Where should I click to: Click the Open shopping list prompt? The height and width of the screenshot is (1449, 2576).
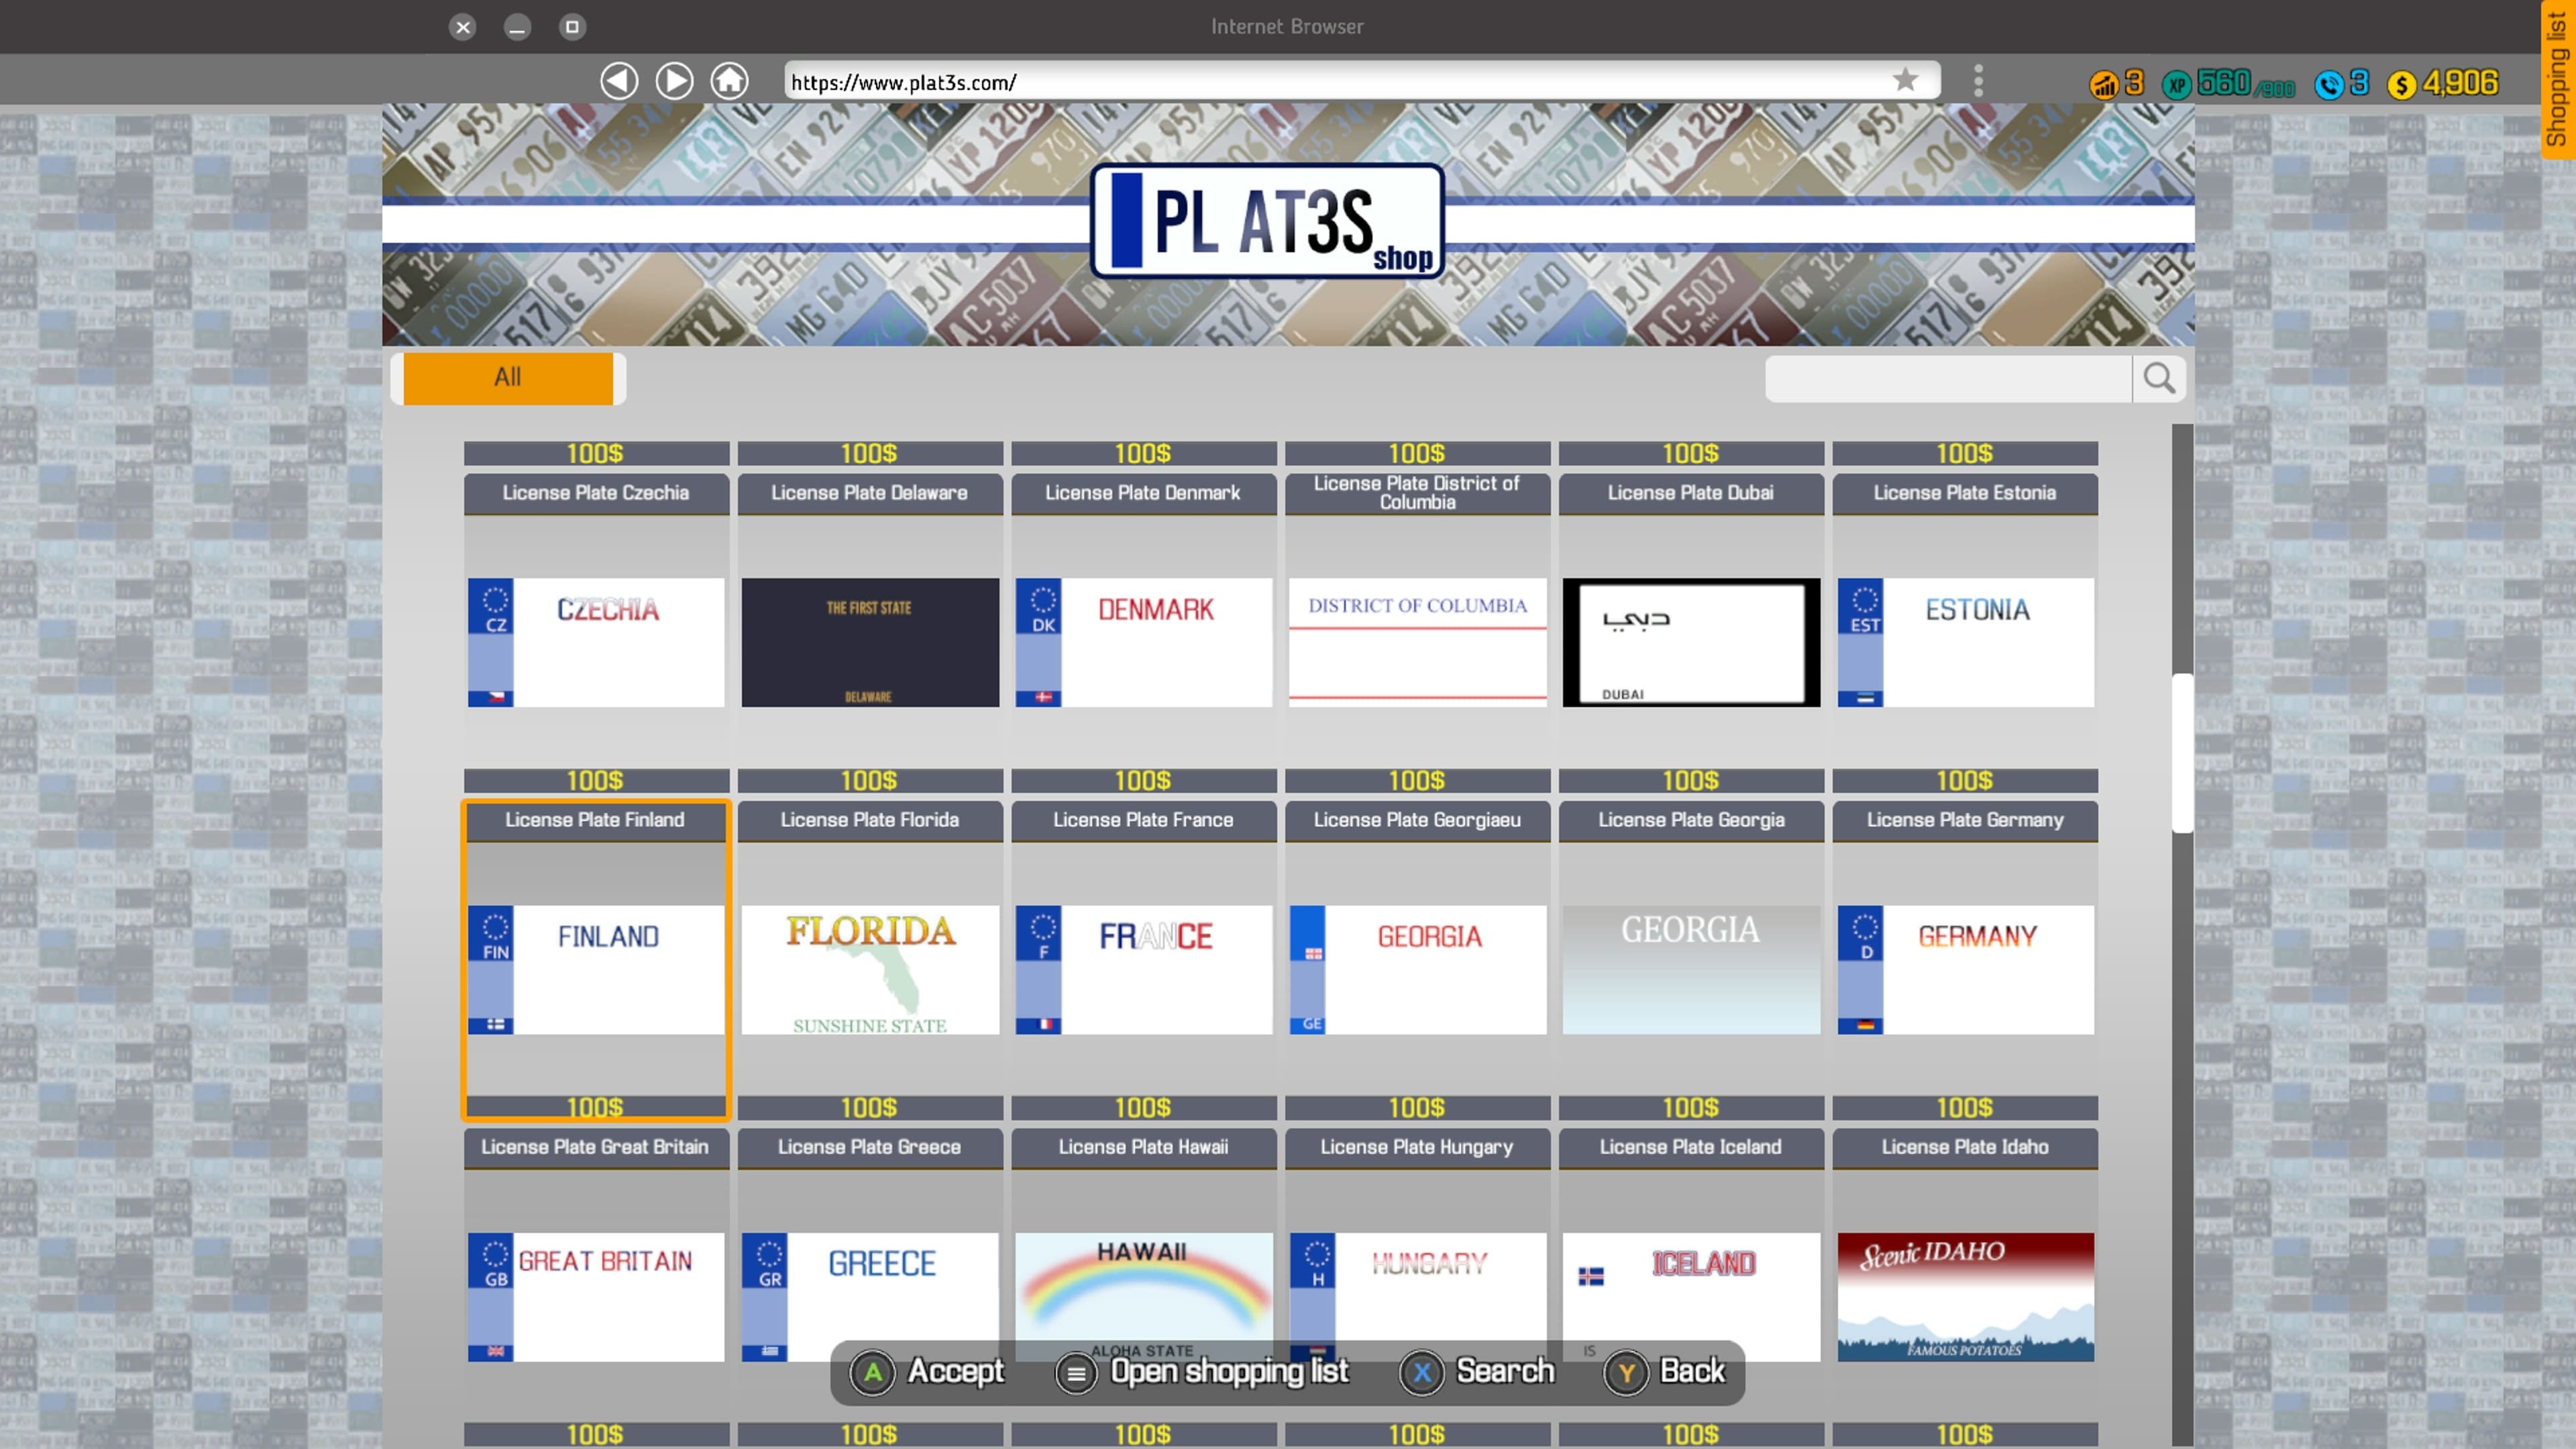pyautogui.click(x=1203, y=1372)
